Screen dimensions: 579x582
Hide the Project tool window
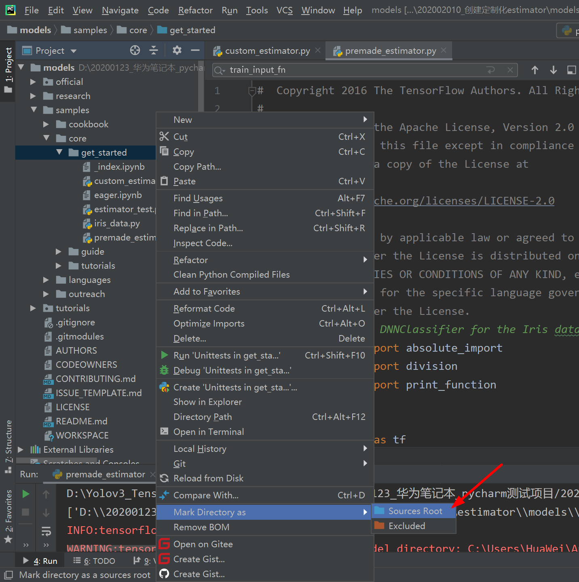[x=195, y=50]
